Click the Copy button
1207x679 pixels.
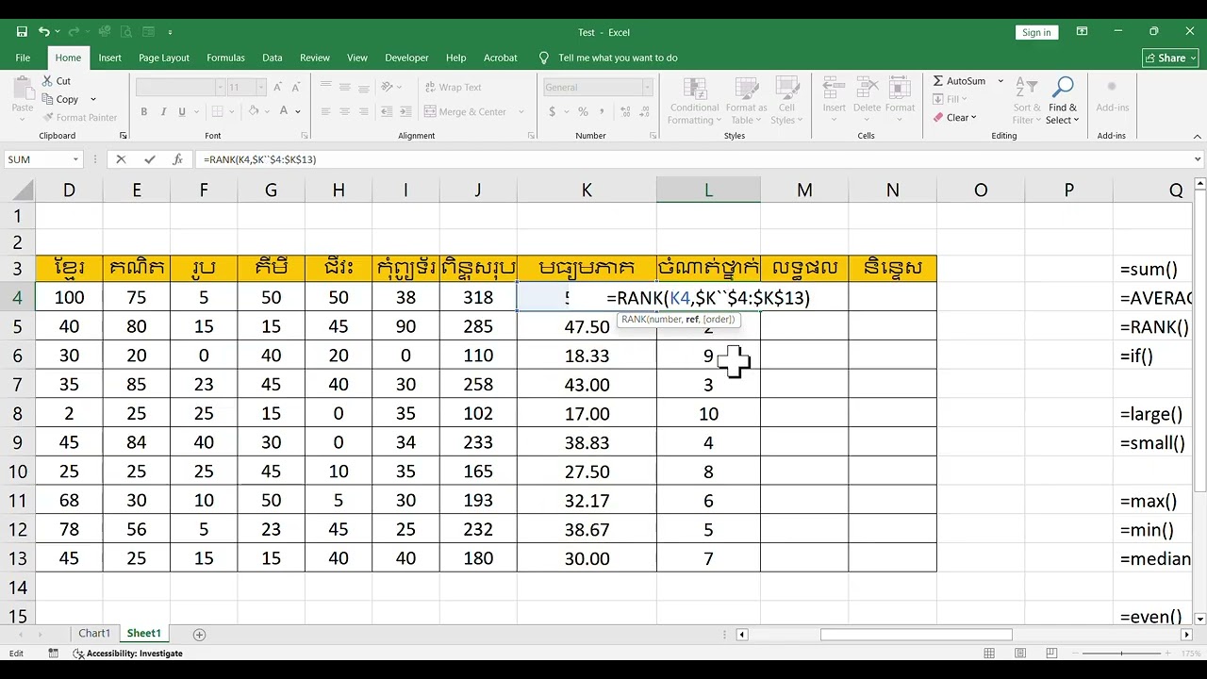point(60,99)
